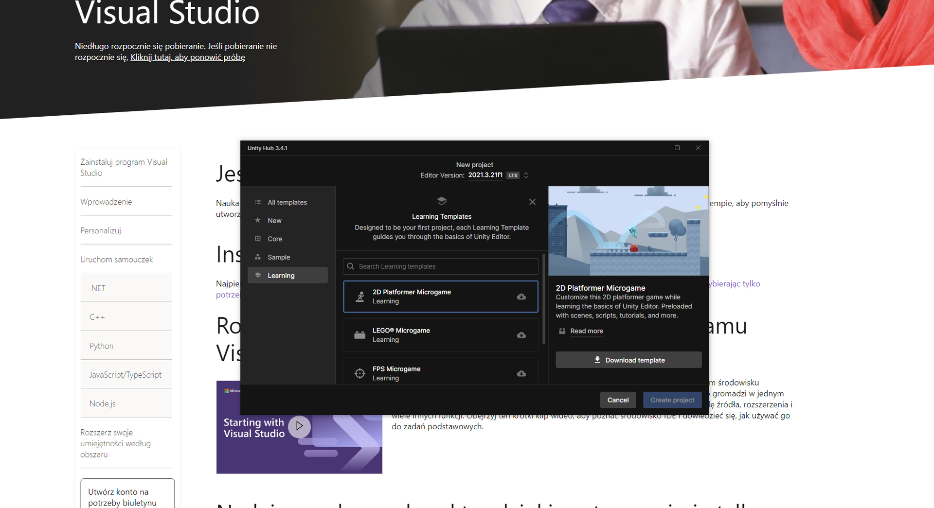Image resolution: width=934 pixels, height=508 pixels.
Task: Select Uruchom samouczek sidebar item
Action: point(117,259)
